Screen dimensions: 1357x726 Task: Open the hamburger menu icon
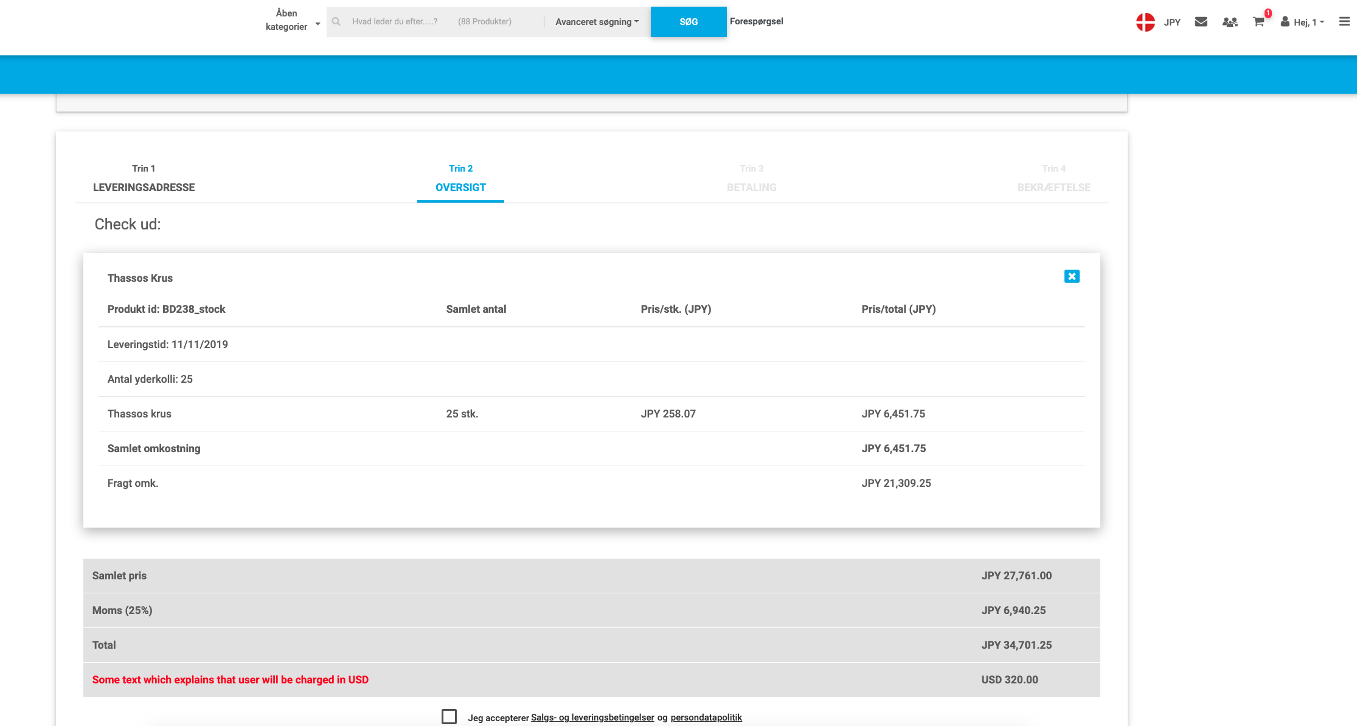click(x=1344, y=21)
